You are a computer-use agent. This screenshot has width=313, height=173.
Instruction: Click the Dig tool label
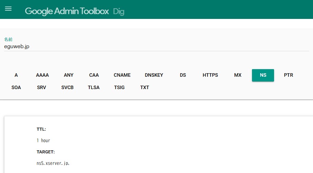click(119, 12)
